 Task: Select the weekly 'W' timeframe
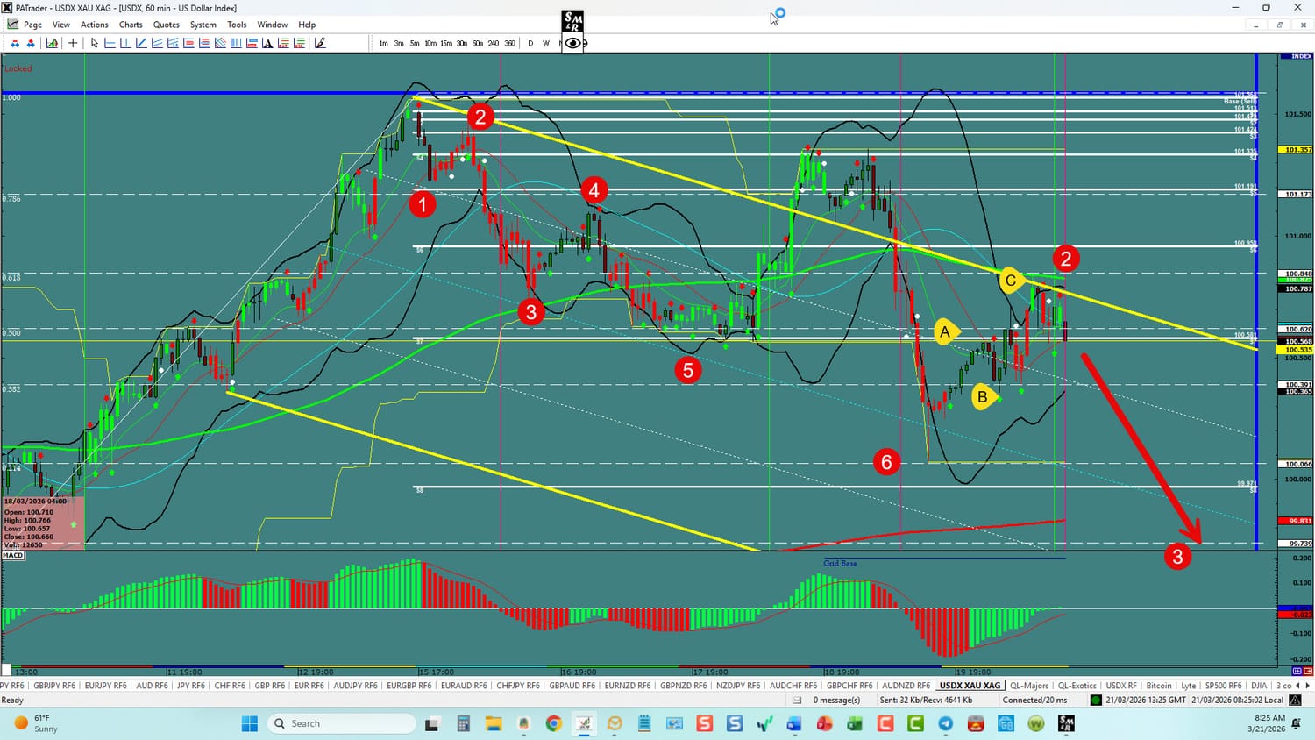(x=546, y=43)
